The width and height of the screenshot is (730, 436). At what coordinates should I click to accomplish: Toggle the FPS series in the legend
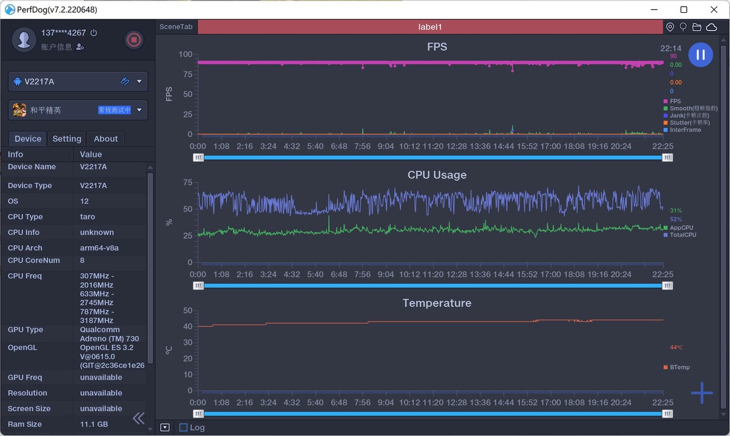(675, 101)
